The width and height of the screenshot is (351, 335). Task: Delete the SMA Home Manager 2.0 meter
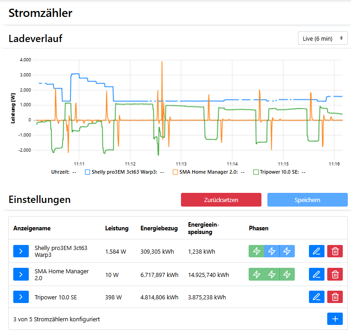pyautogui.click(x=335, y=274)
